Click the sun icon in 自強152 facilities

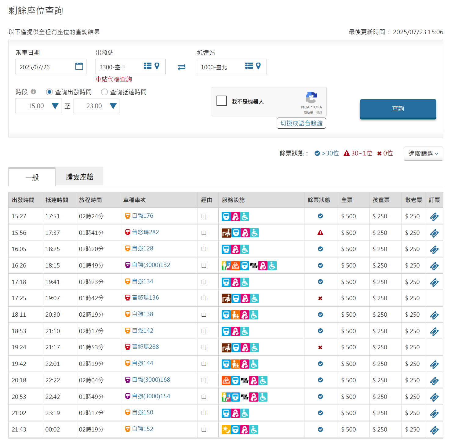[x=226, y=430]
